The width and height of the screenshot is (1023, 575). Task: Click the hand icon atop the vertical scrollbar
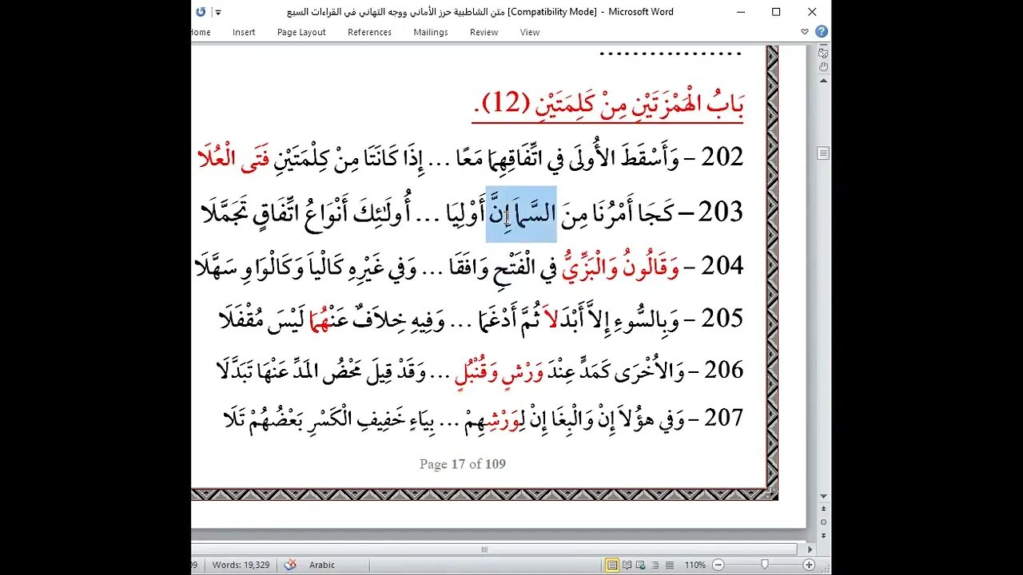(823, 67)
